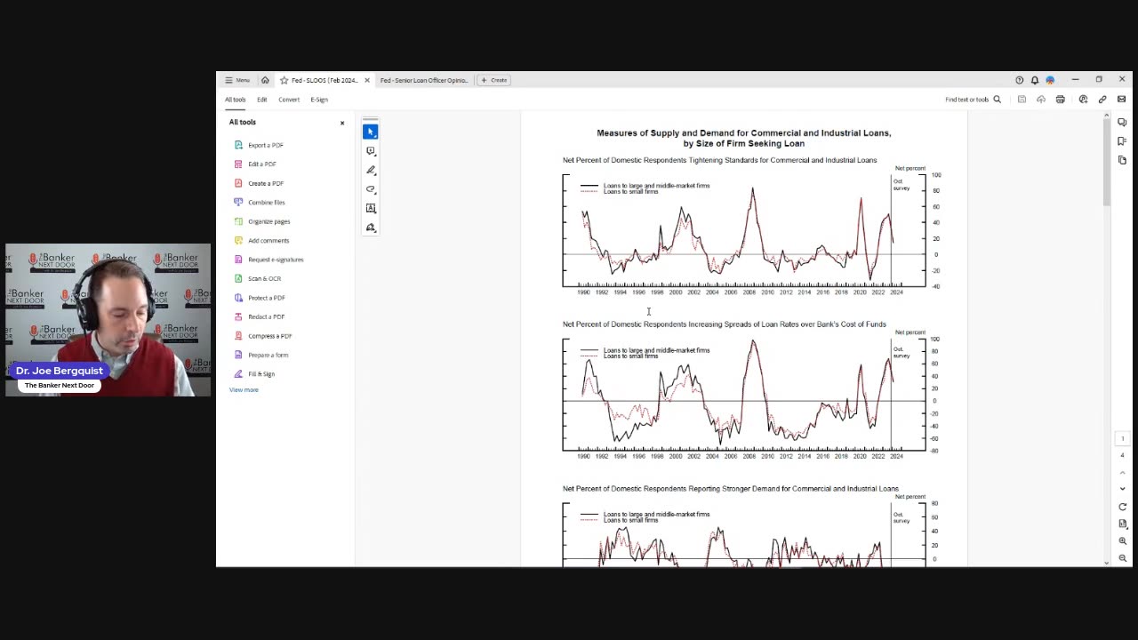
Task: Open the page display options icon
Action: click(1123, 524)
